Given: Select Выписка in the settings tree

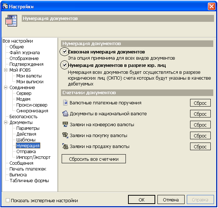Looking at the screenshot, I should point(18,175).
